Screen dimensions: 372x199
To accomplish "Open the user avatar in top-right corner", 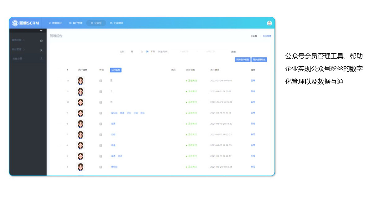I will tap(269, 23).
